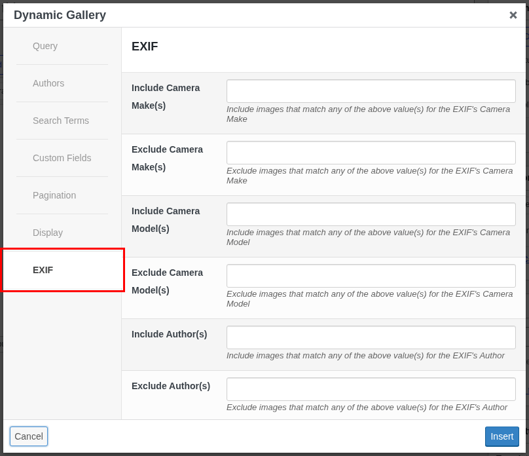Close the Dynamic Gallery dialog
Viewport: 529px width, 456px height.
tap(513, 15)
